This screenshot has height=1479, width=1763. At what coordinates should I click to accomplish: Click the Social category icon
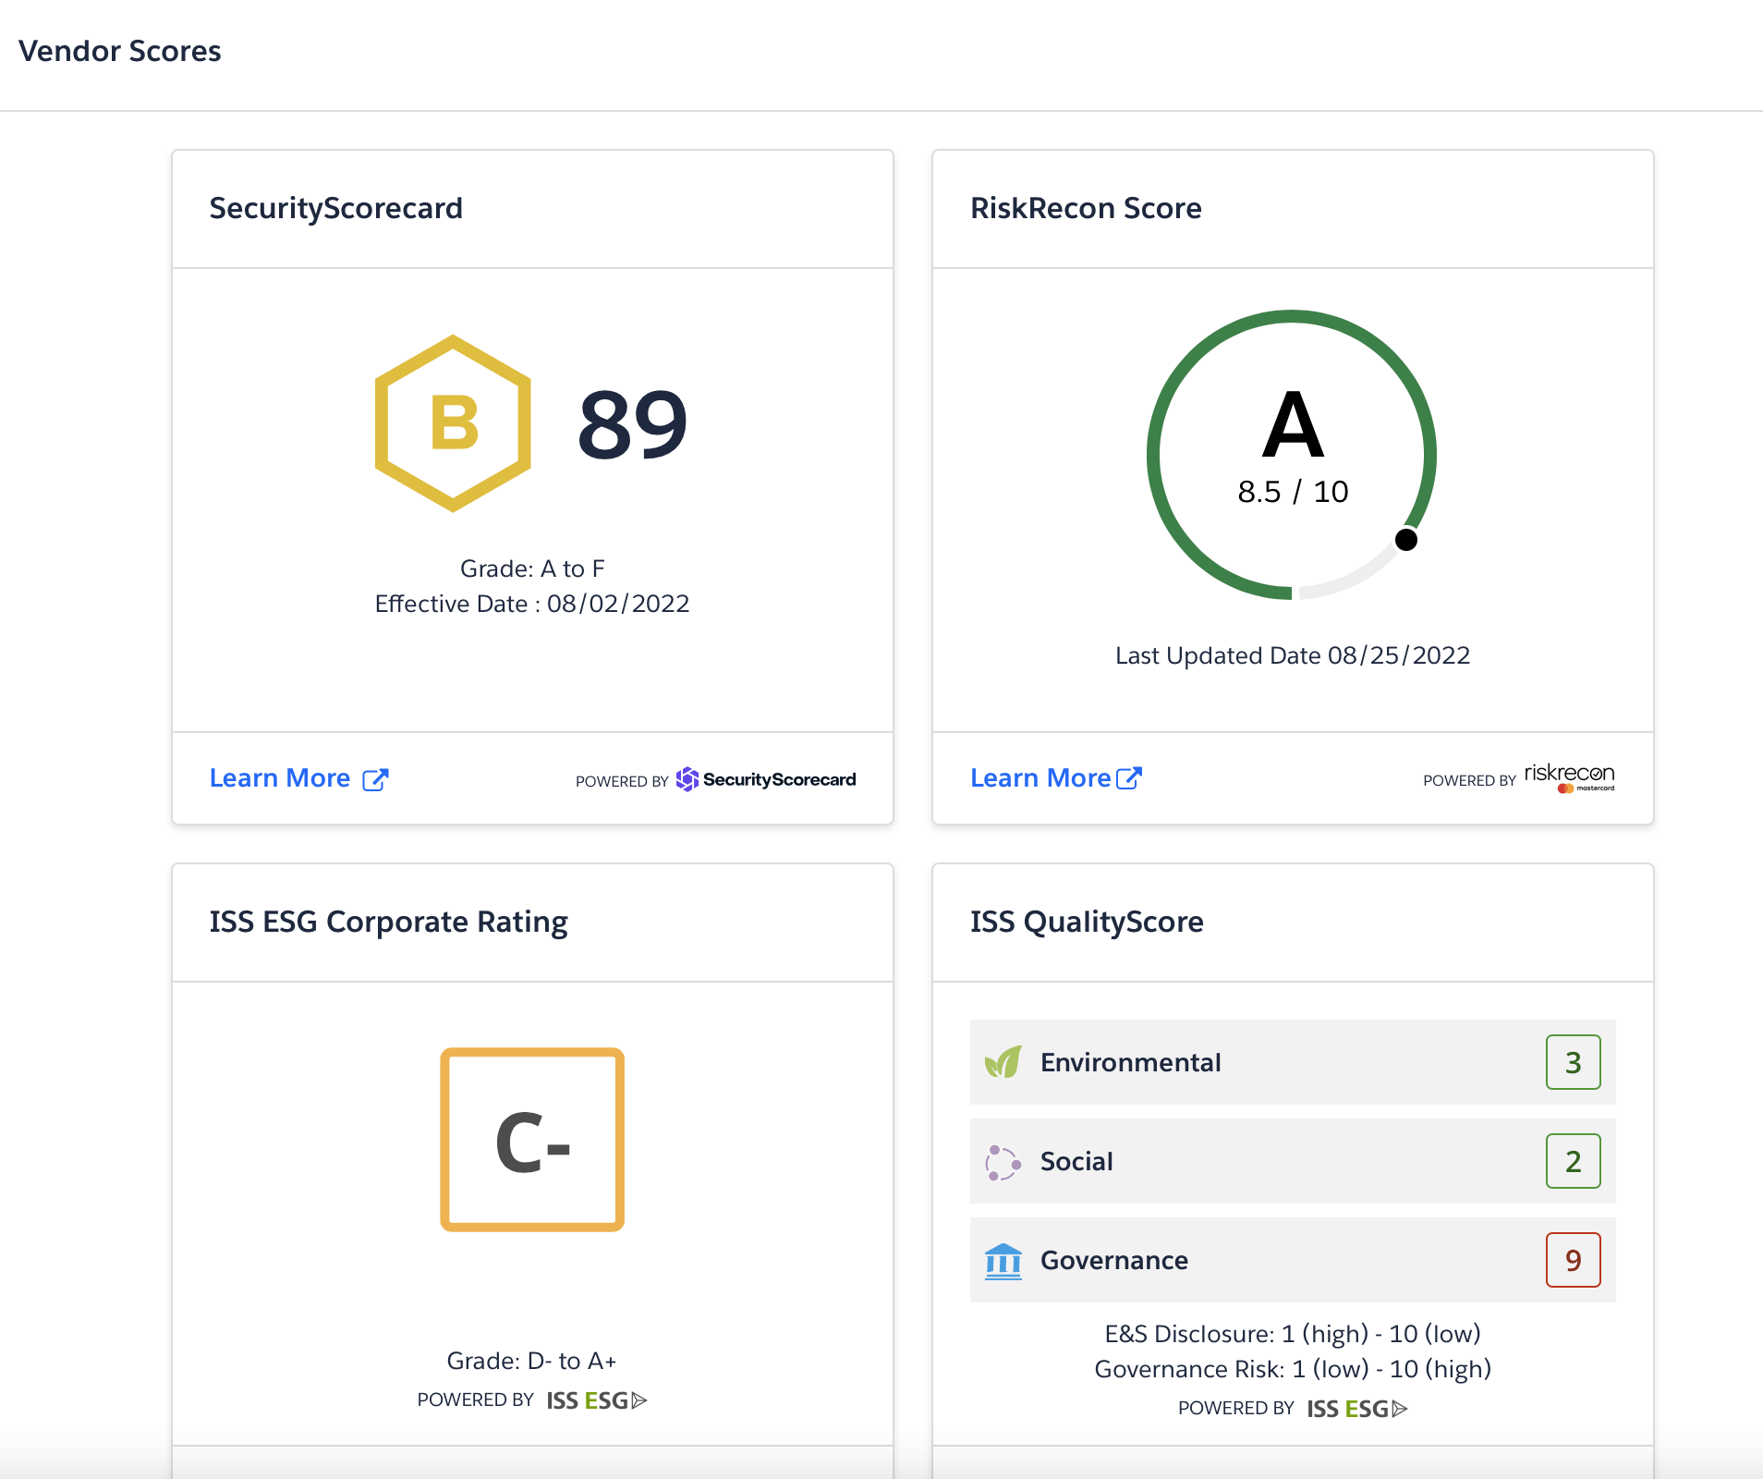tap(1003, 1161)
